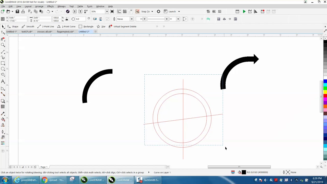Click Publish to PDF icon
Image resolution: width=327 pixels, height=184 pixels.
(86, 11)
